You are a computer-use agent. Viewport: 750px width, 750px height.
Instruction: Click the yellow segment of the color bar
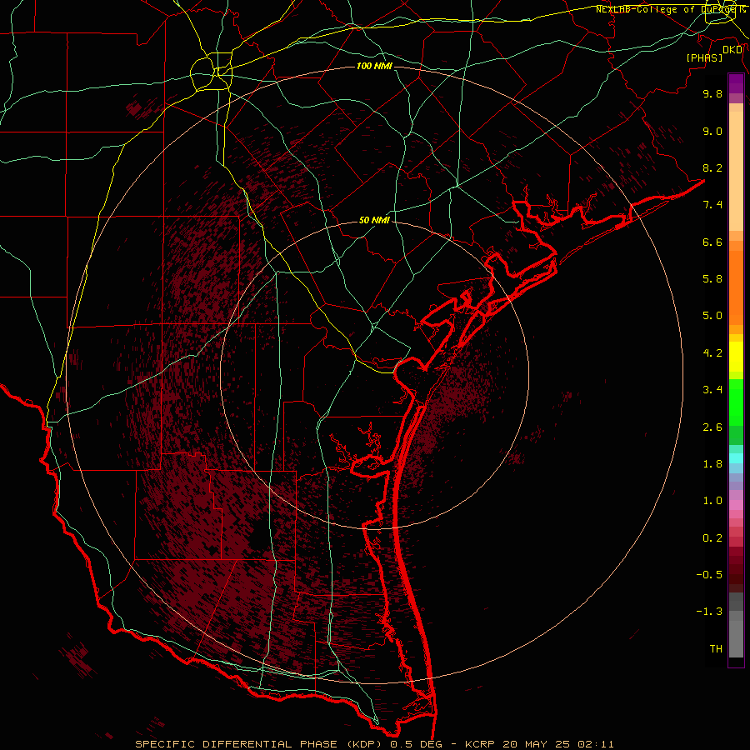736,357
